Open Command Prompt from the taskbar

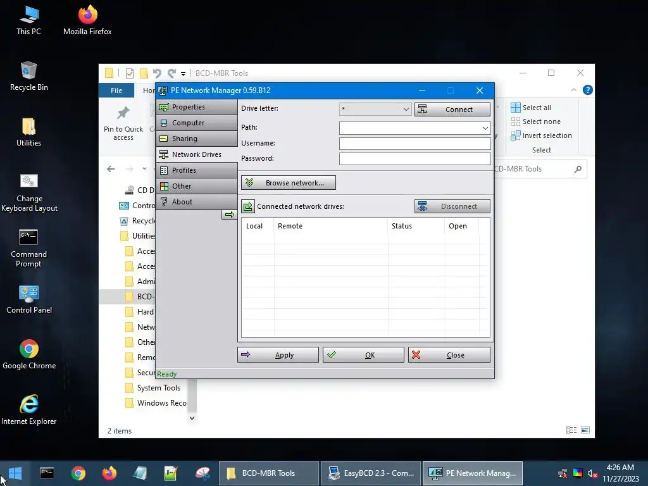(x=47, y=473)
